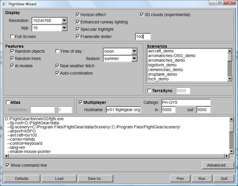Click Scenarios list scroll up arrow
Screen dimensions: 238x186
230,51
